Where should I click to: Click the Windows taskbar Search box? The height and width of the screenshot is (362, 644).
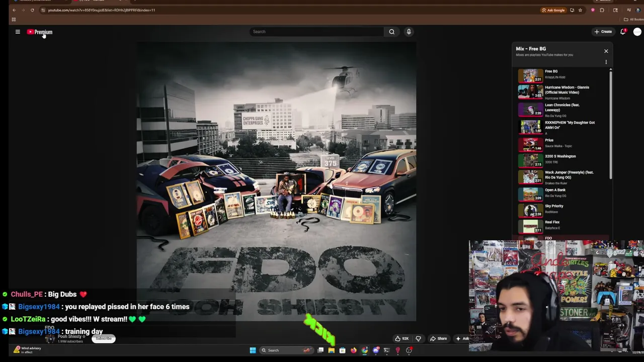[287, 350]
